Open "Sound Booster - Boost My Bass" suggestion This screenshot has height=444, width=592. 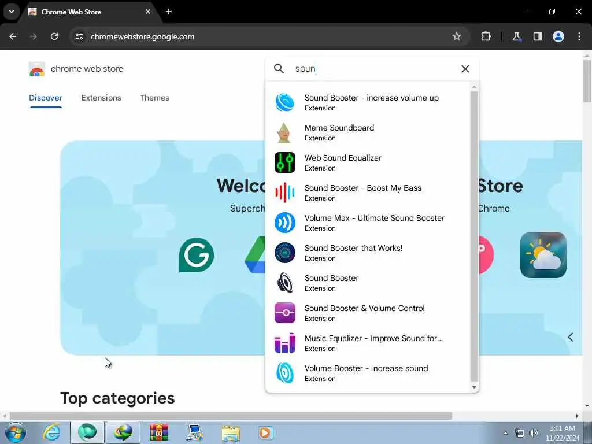(368, 193)
